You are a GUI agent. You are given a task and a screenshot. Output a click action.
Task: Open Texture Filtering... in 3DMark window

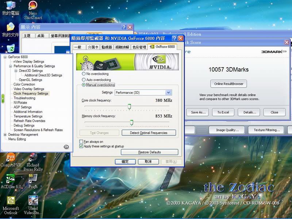pyautogui.click(x=267, y=130)
